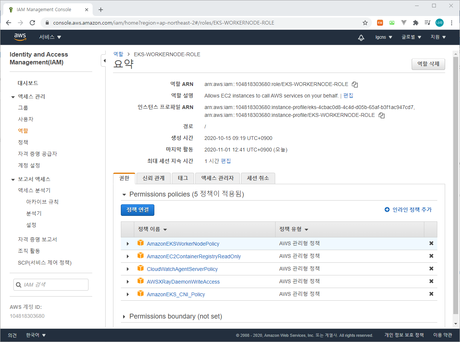Open the 글로벌 region dropdown
This screenshot has height=342, width=460.
pos(411,37)
